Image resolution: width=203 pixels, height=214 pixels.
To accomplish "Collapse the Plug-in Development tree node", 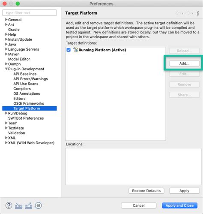I will [6, 69].
